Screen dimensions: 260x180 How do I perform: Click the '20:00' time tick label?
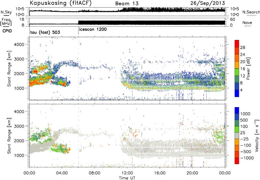click(192, 173)
